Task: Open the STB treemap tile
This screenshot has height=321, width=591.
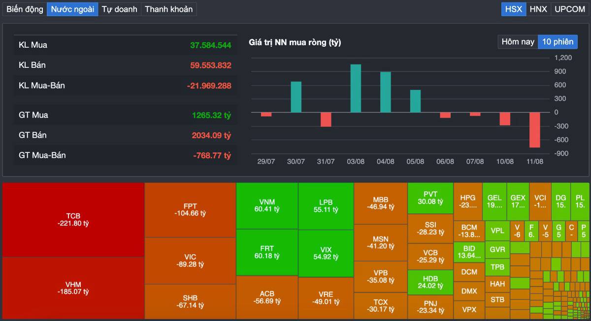Action: tap(497, 299)
